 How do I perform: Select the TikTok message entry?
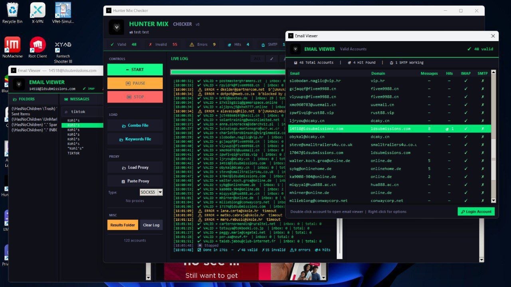[x=73, y=153]
